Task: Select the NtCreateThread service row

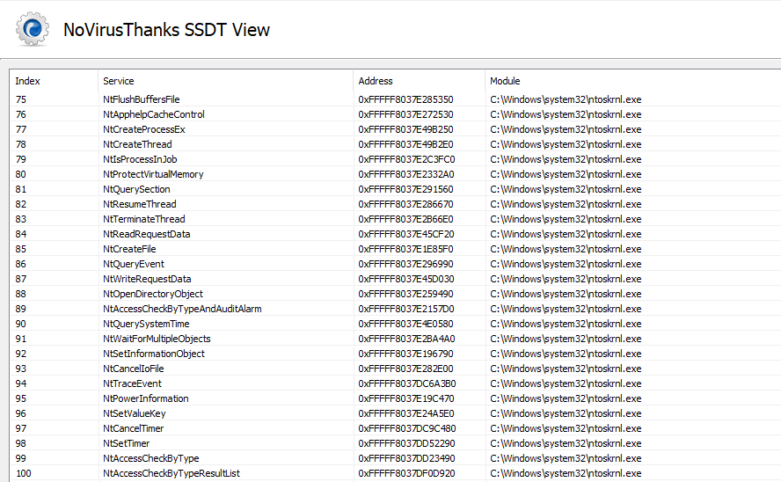Action: 137,144
